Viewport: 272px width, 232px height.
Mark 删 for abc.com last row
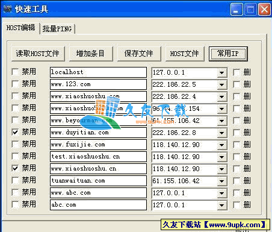point(236,205)
